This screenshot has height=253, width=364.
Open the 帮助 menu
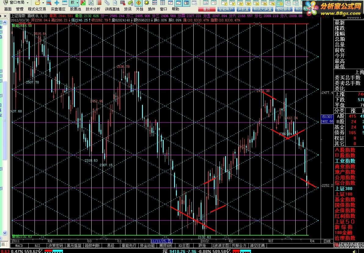pyautogui.click(x=176, y=9)
